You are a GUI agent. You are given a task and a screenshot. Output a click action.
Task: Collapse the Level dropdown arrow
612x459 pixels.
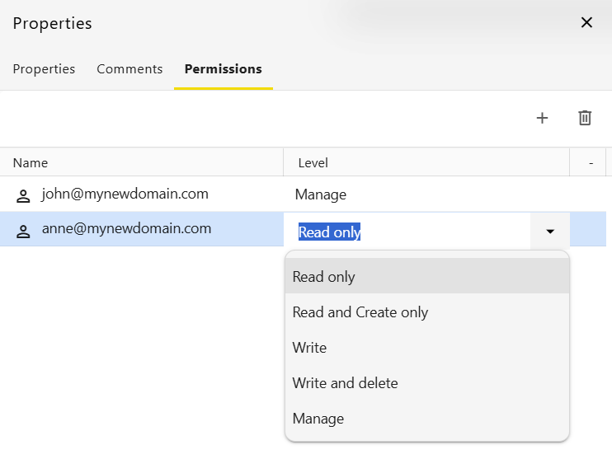[550, 232]
